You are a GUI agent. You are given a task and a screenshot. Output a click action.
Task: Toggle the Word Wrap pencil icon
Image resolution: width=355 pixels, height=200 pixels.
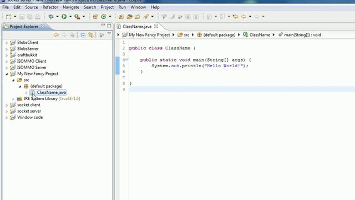(x=173, y=17)
